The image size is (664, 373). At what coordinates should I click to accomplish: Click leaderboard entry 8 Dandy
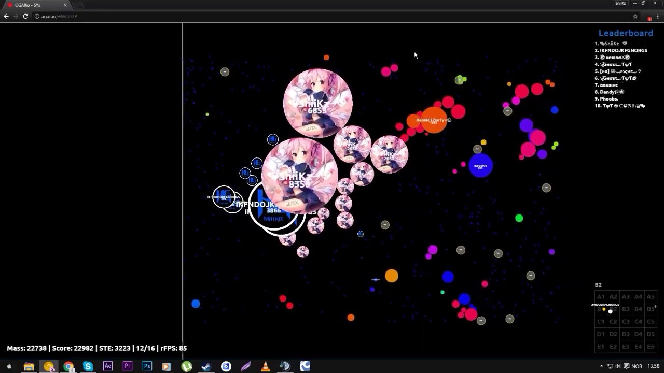pos(610,92)
